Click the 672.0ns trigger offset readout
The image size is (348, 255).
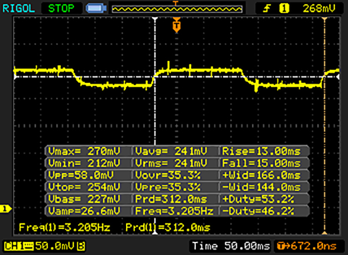[x=307, y=246]
